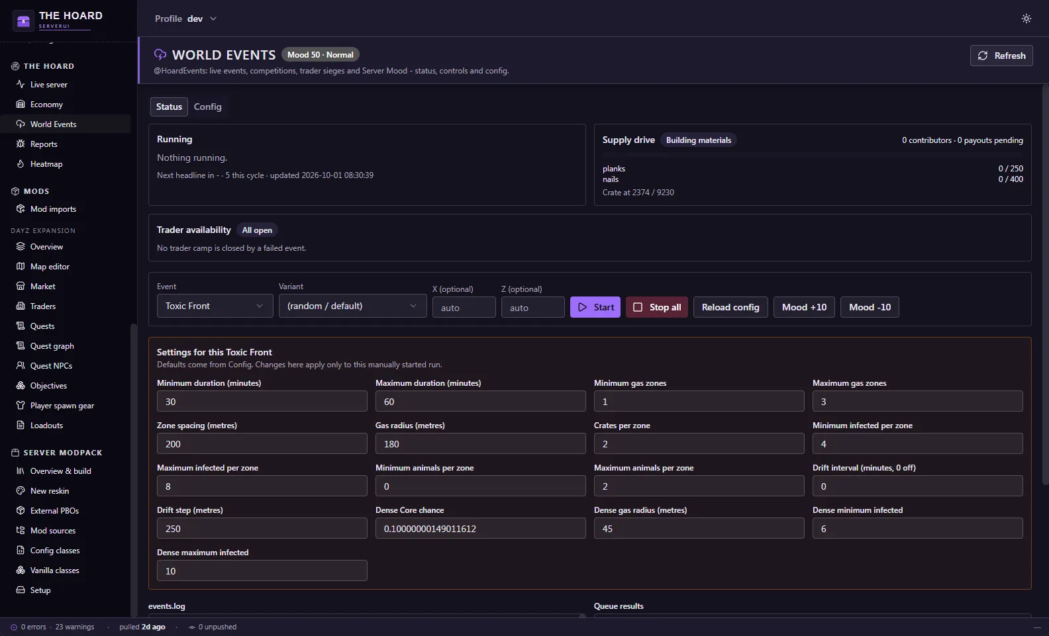Click the Loadouts document icon
Viewport: 1049px width, 636px height.
pos(21,426)
